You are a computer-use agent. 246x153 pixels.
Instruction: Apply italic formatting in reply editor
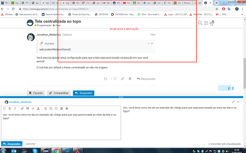15,109
